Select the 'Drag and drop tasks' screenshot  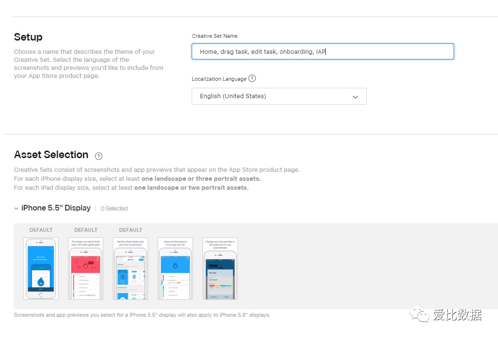click(175, 268)
